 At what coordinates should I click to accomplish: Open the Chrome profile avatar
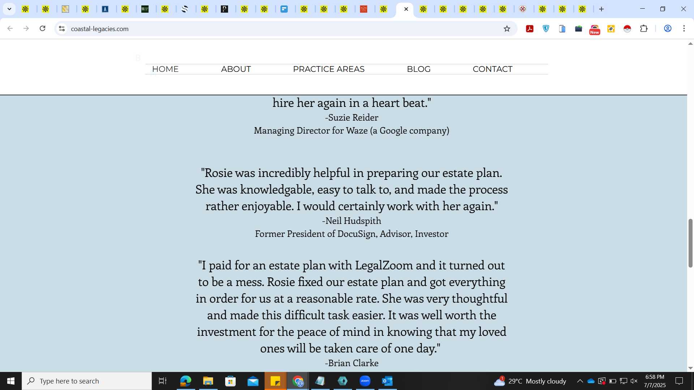(x=668, y=29)
